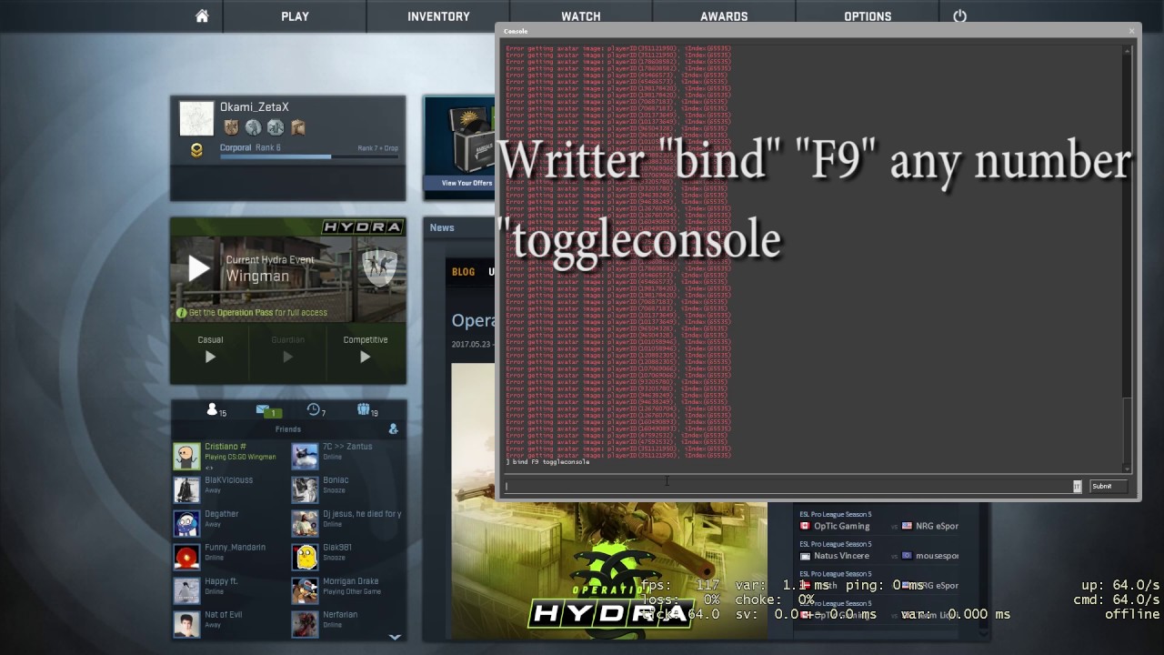Select friend Cristiano #
Viewport: 1164px width, 655px height.
coord(231,456)
